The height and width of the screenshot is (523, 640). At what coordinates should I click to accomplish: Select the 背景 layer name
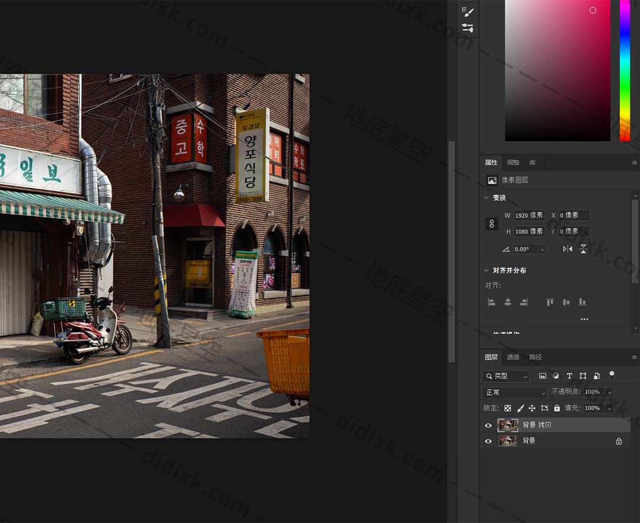529,441
